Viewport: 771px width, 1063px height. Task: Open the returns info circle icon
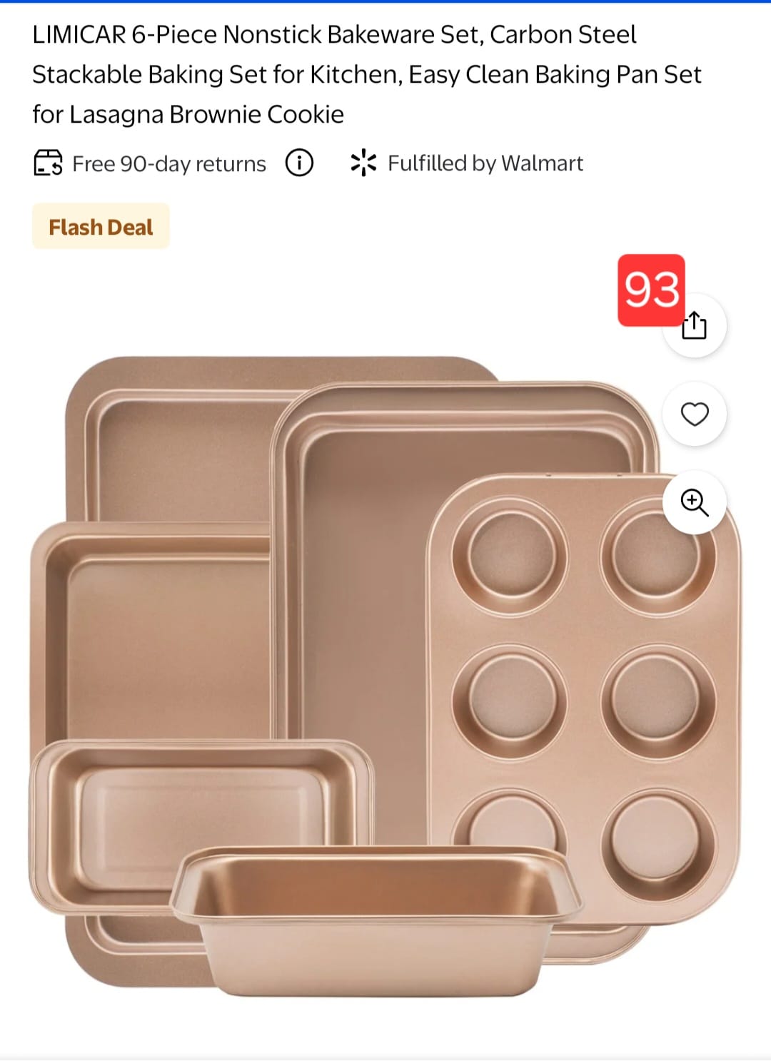point(300,163)
